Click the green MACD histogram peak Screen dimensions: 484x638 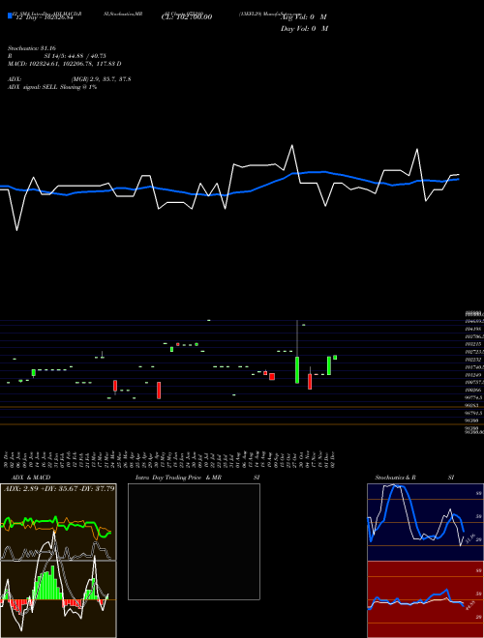point(51,583)
